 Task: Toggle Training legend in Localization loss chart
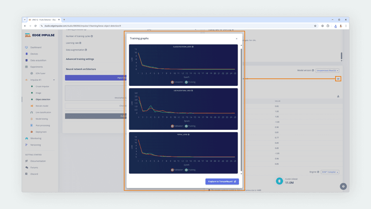coord(190,126)
